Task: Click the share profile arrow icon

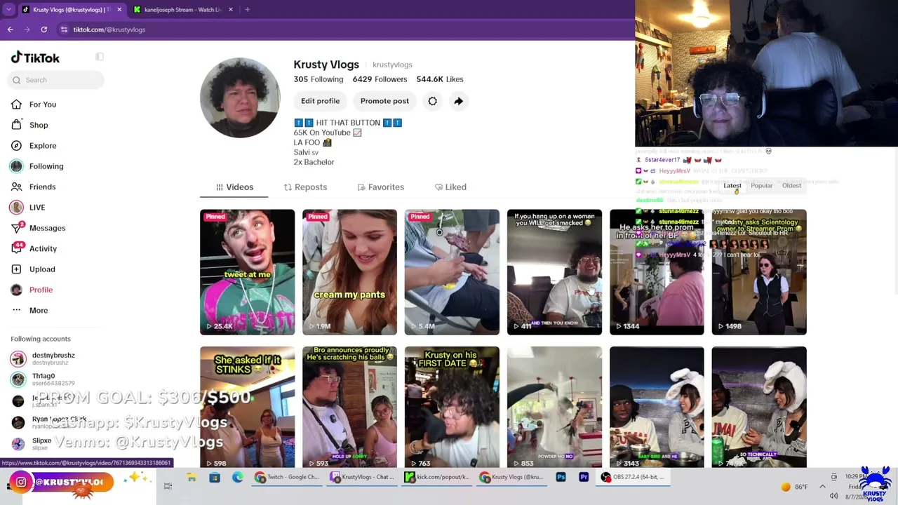Action: tap(458, 101)
